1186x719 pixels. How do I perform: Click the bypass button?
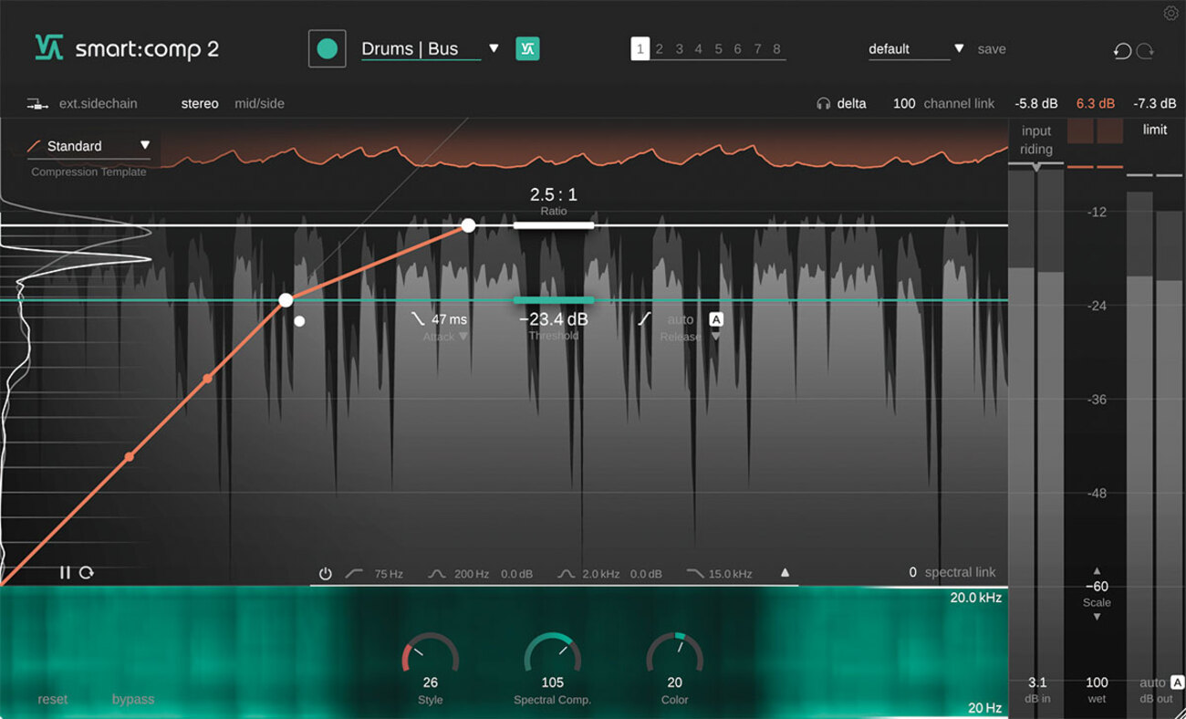click(133, 699)
